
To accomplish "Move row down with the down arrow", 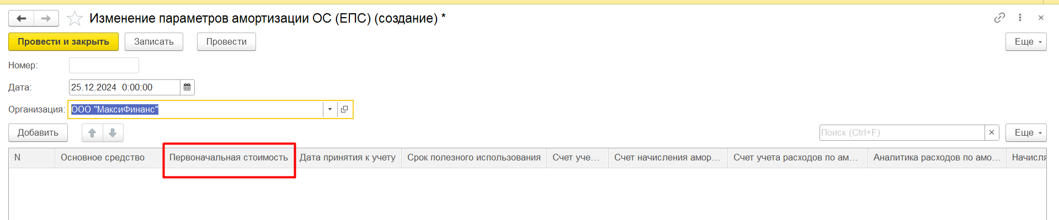I will pos(113,133).
